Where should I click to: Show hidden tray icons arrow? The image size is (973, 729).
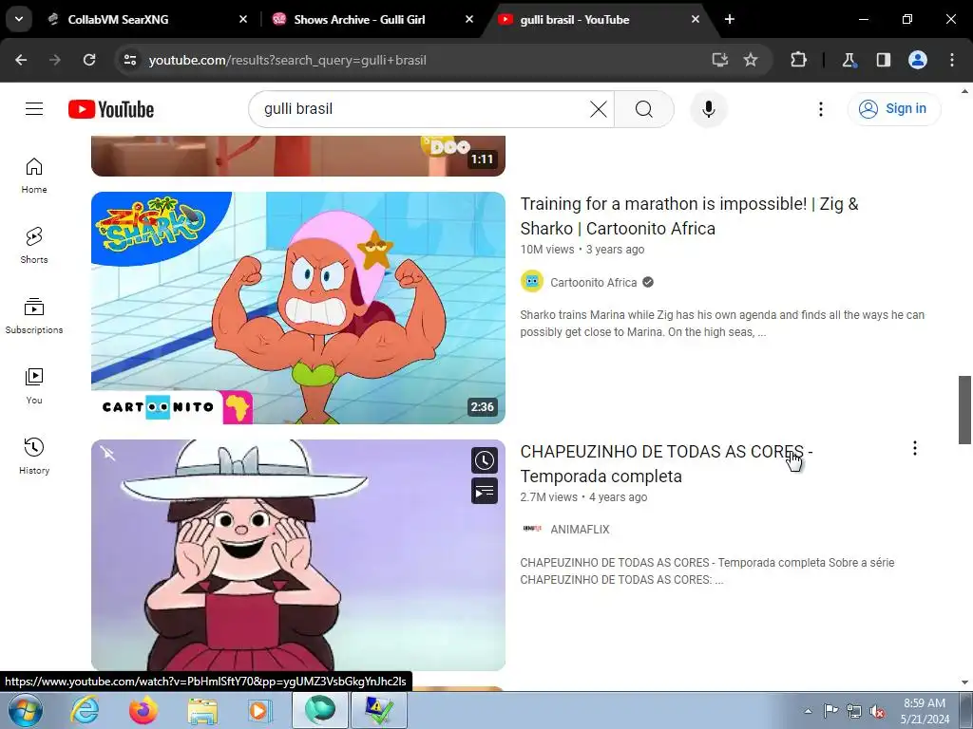[x=808, y=711]
